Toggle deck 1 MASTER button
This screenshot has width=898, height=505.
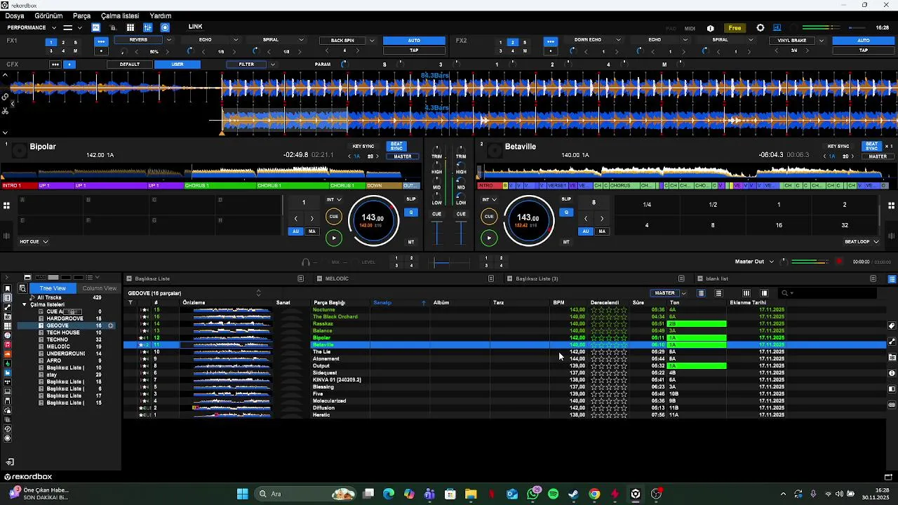tap(403, 156)
